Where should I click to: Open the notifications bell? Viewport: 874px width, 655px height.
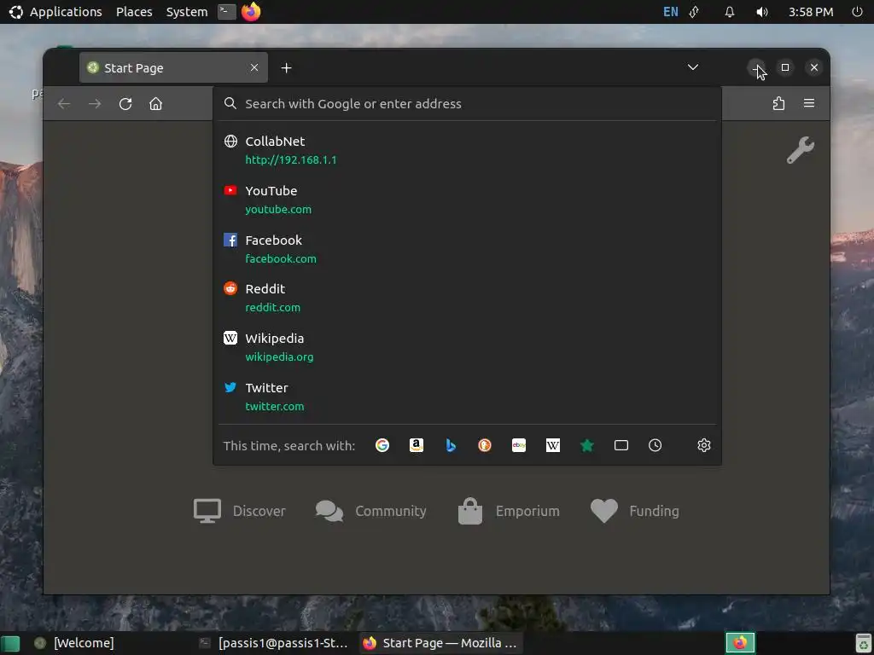click(x=730, y=12)
